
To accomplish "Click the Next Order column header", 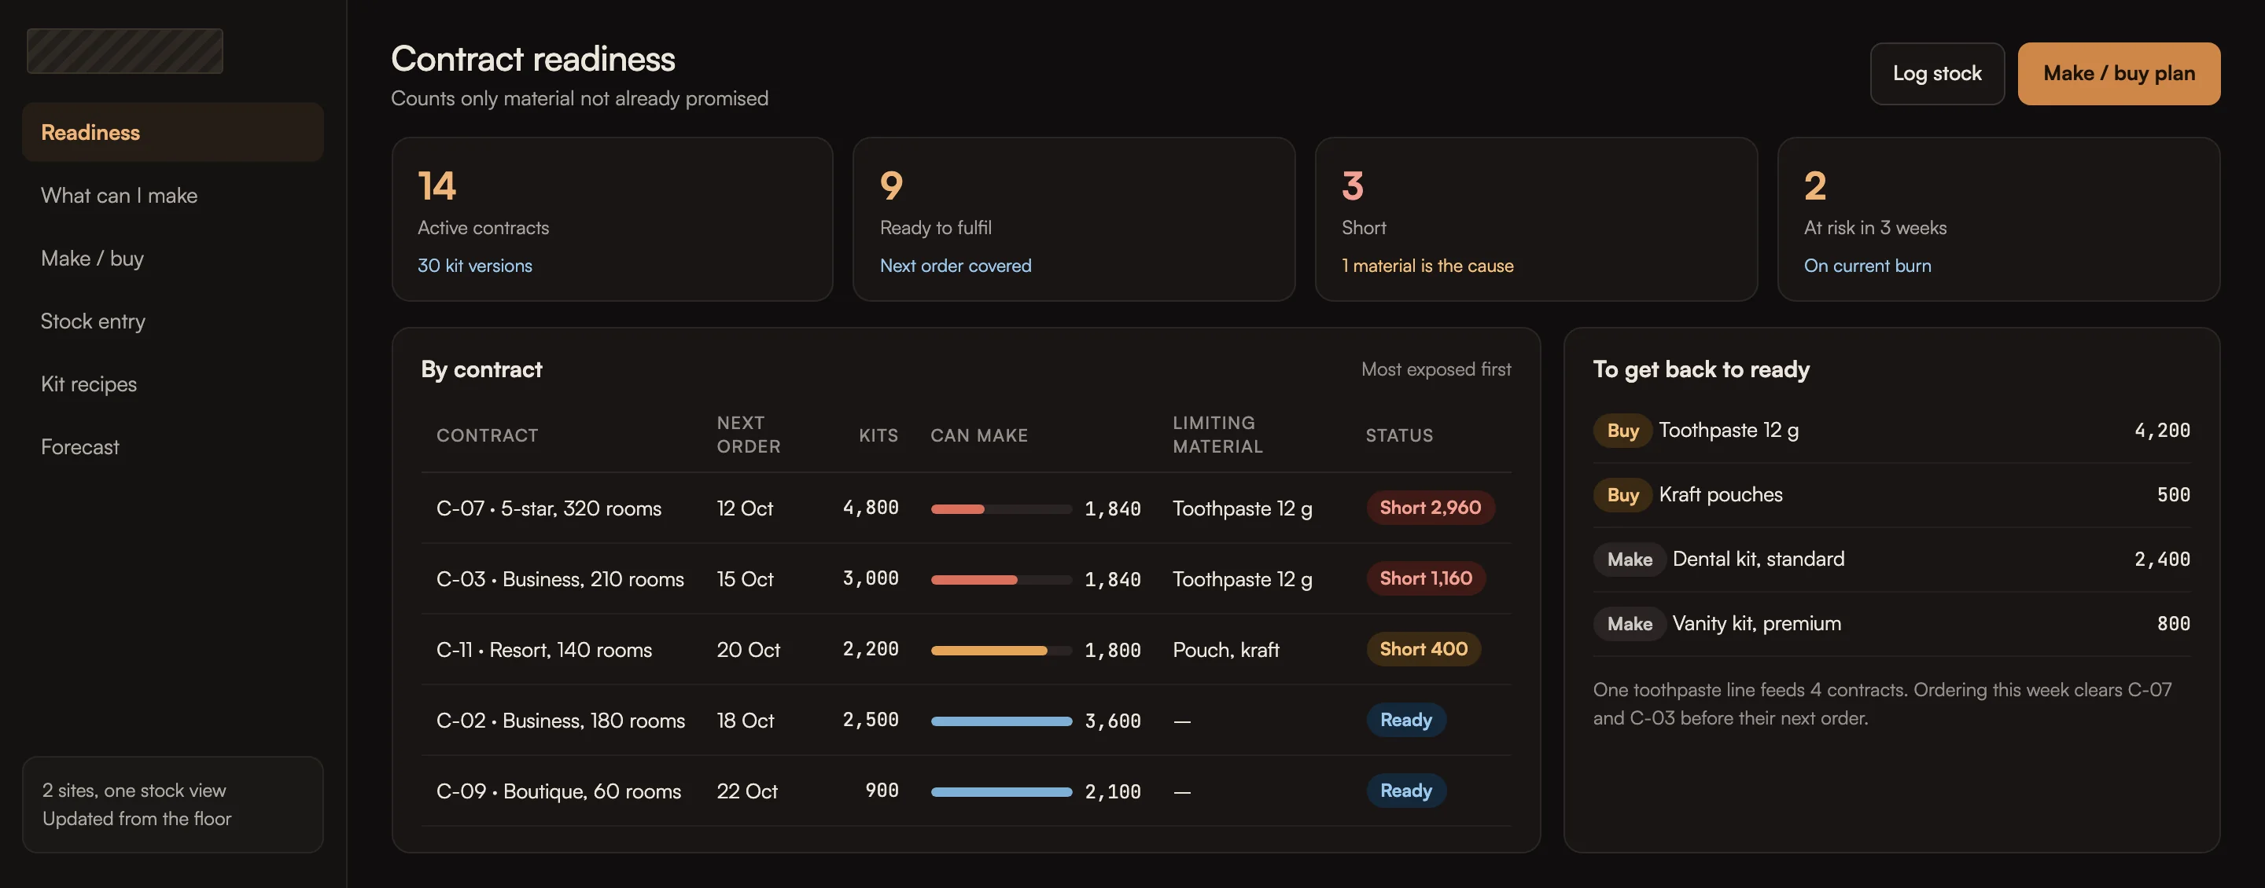I will [x=748, y=435].
